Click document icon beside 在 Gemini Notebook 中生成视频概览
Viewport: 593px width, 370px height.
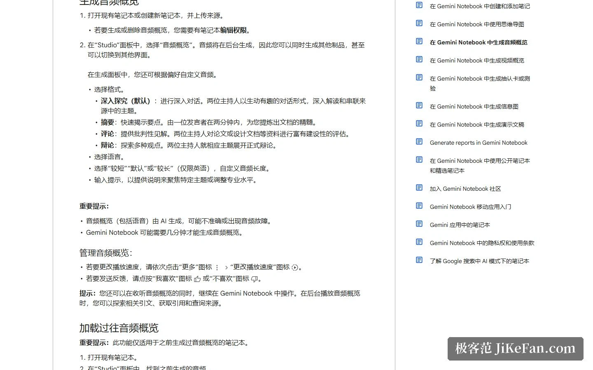[419, 59]
